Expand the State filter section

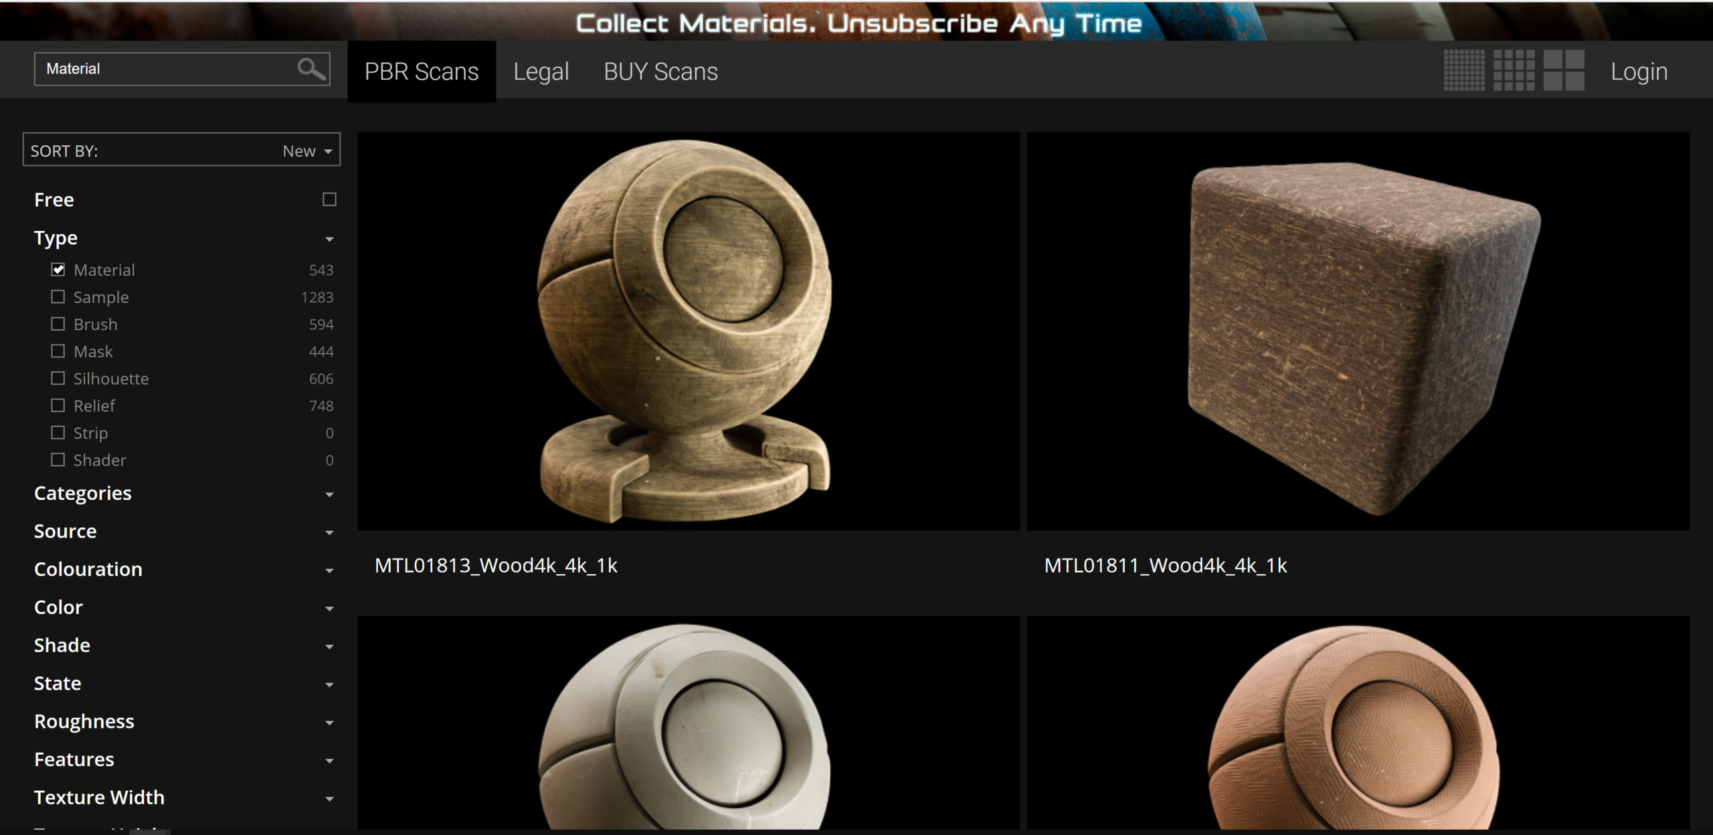(329, 686)
